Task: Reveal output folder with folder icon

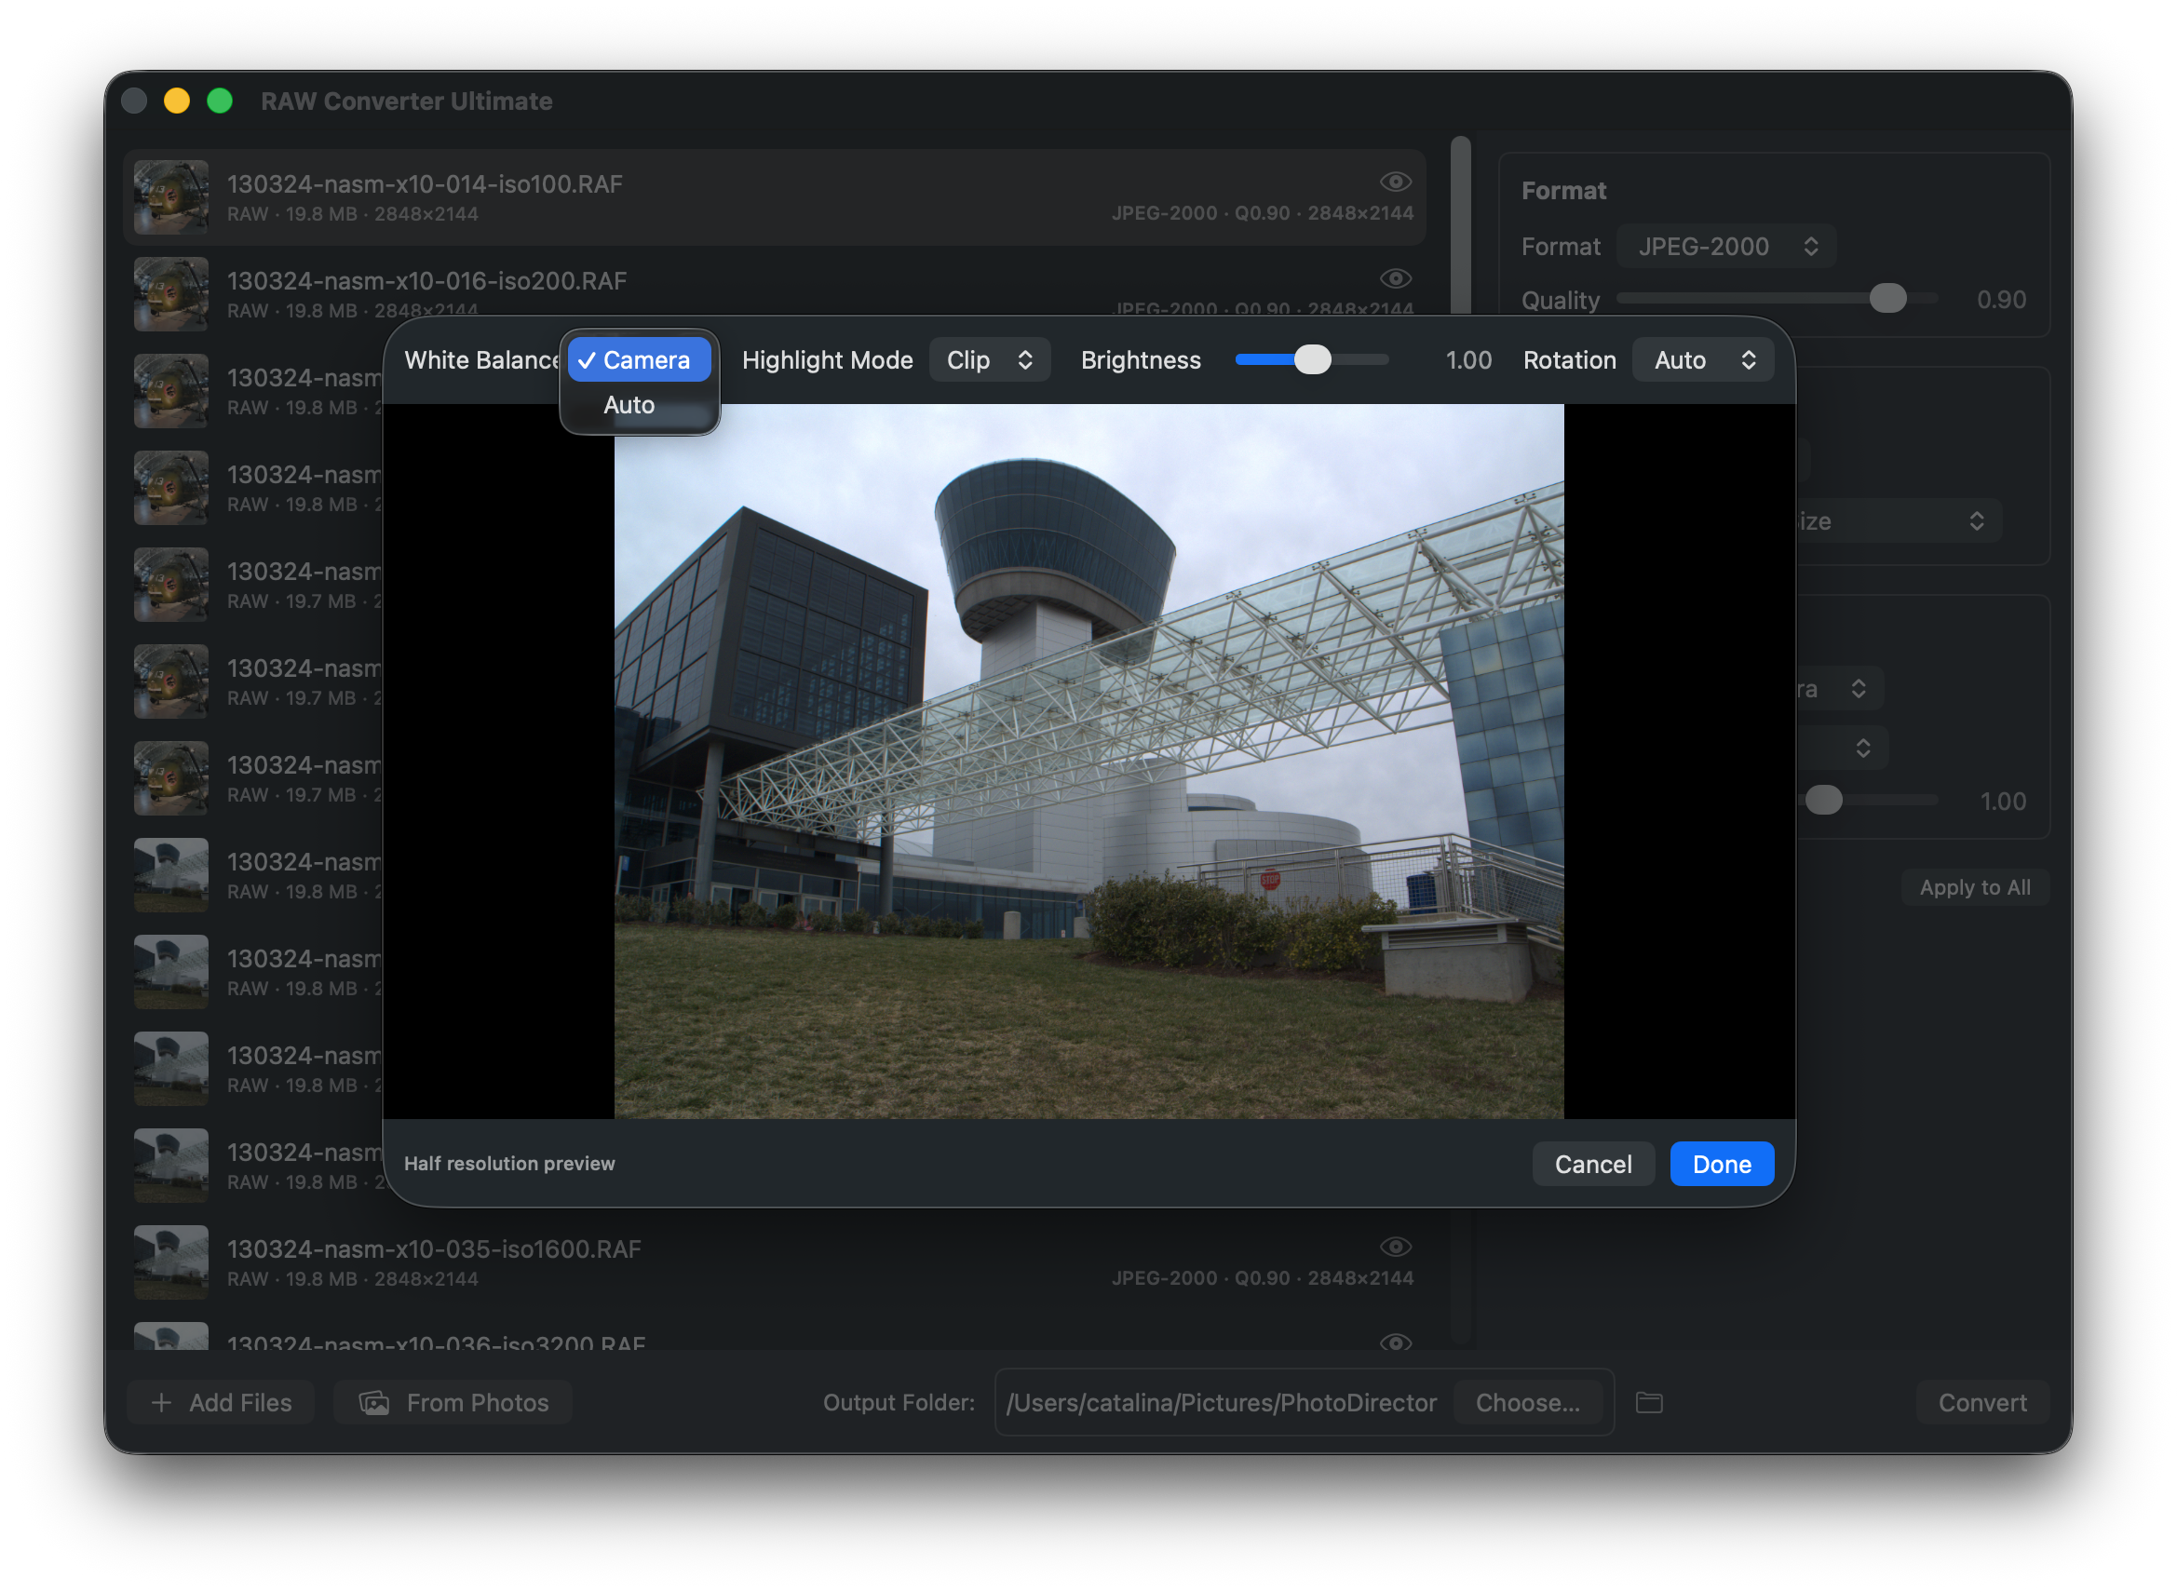Action: tap(1649, 1403)
